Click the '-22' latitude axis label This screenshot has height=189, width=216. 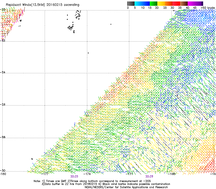point(3,41)
